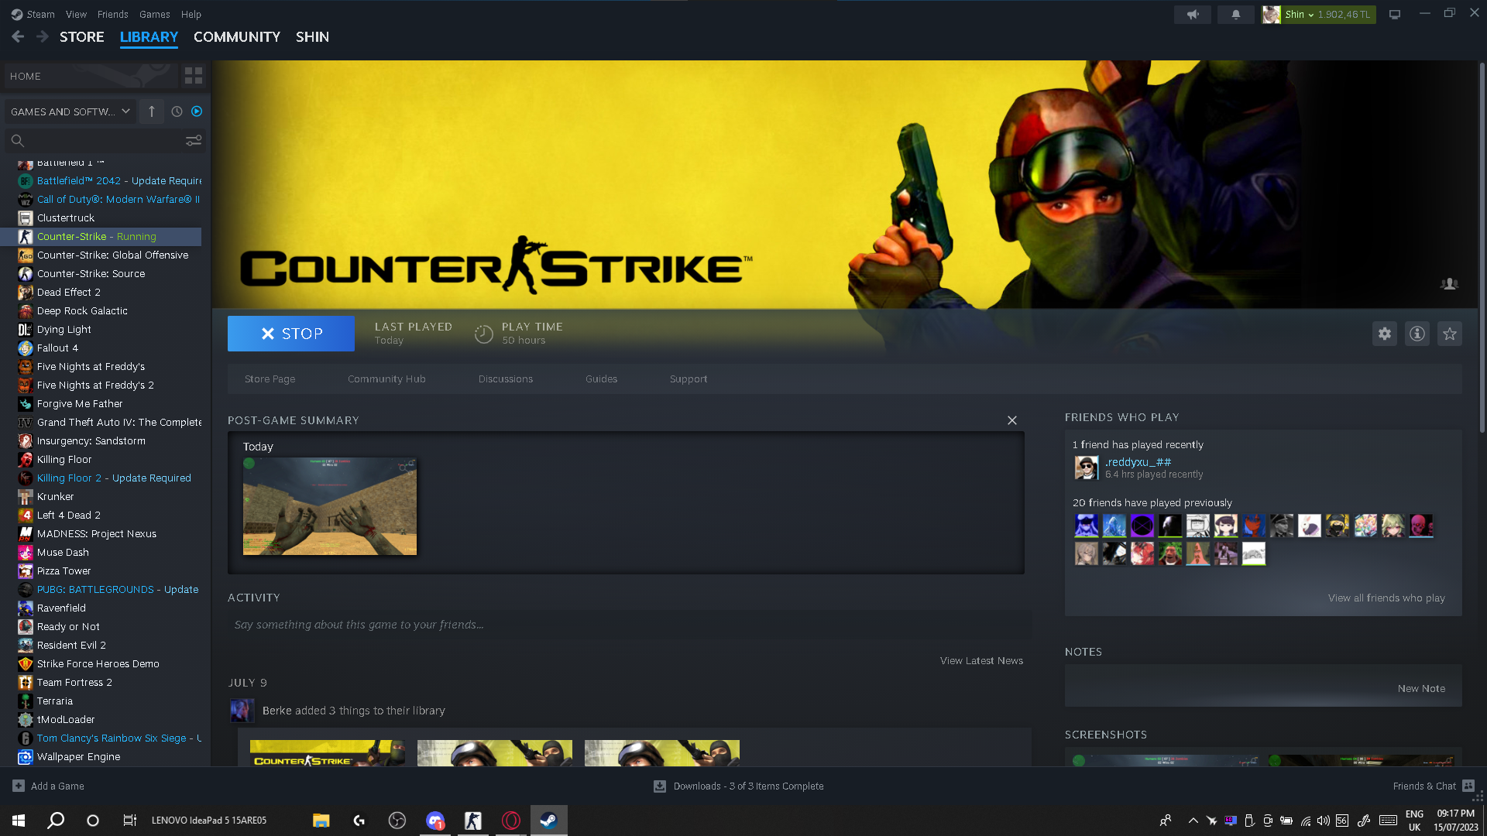Viewport: 1487px width, 836px height.
Task: Open the announcements megaphone icon
Action: [x=1193, y=14]
